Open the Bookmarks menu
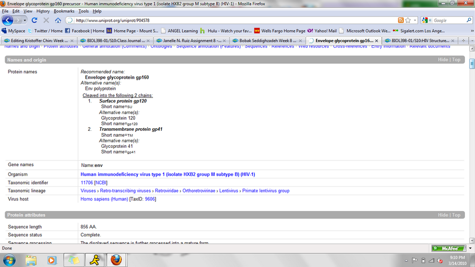 [64, 11]
